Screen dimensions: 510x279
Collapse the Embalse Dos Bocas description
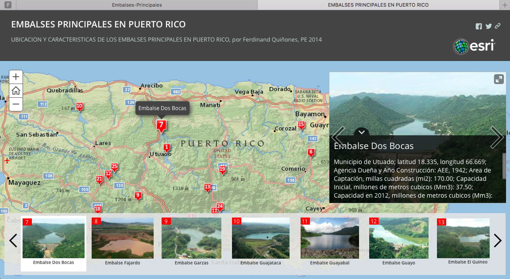coord(362,132)
